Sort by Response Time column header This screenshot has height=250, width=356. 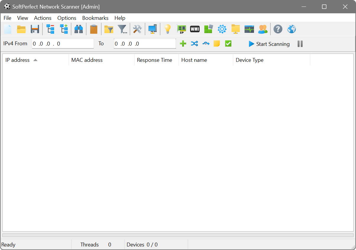157,60
